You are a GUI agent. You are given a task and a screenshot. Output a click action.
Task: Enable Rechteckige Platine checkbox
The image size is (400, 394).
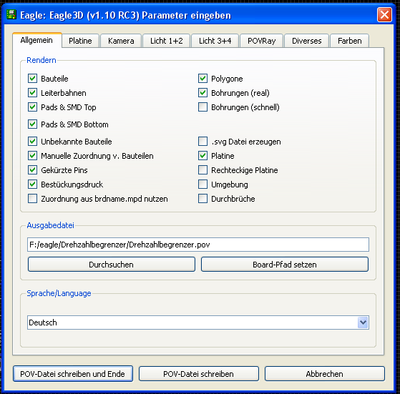(x=203, y=170)
